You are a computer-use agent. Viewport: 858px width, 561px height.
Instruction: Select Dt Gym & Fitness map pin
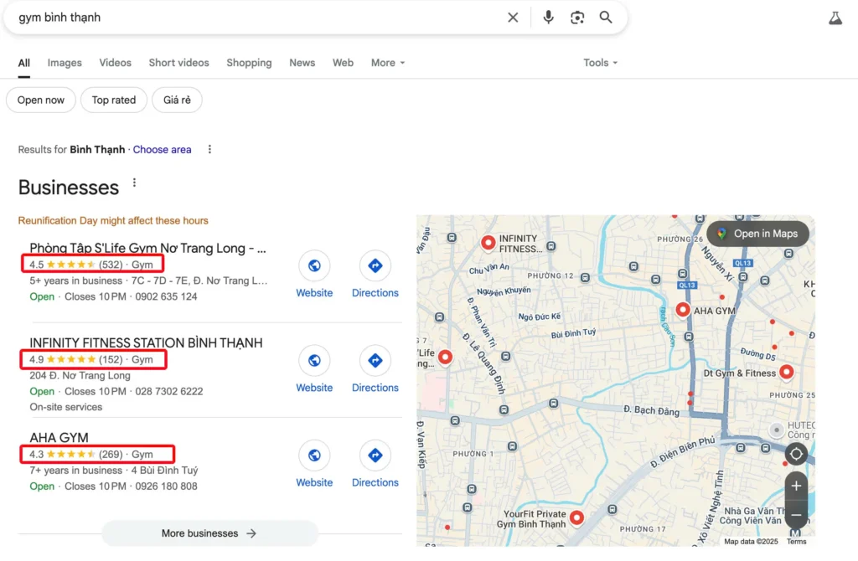click(786, 373)
